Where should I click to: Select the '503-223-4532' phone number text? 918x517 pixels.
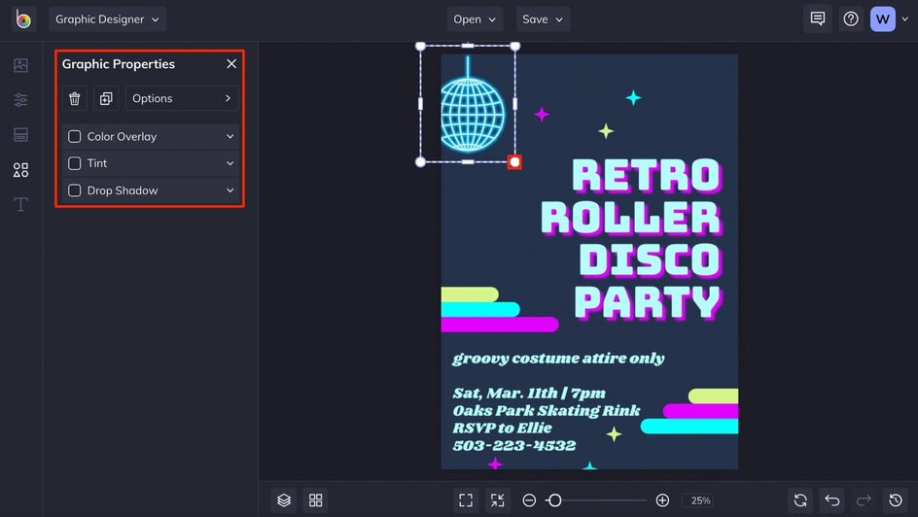pyautogui.click(x=514, y=446)
